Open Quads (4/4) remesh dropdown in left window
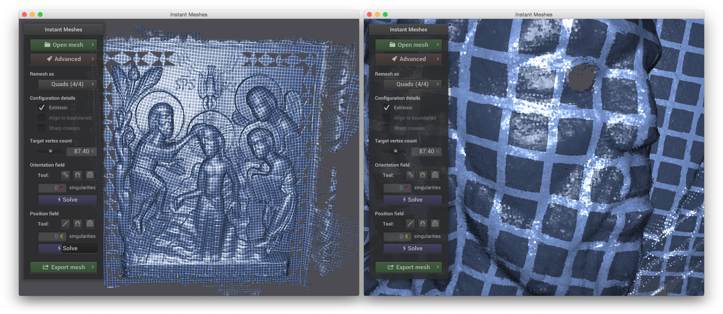 point(67,84)
